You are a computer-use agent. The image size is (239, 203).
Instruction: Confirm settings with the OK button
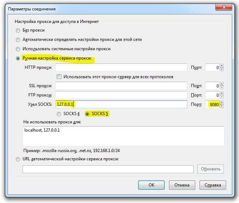151,185
